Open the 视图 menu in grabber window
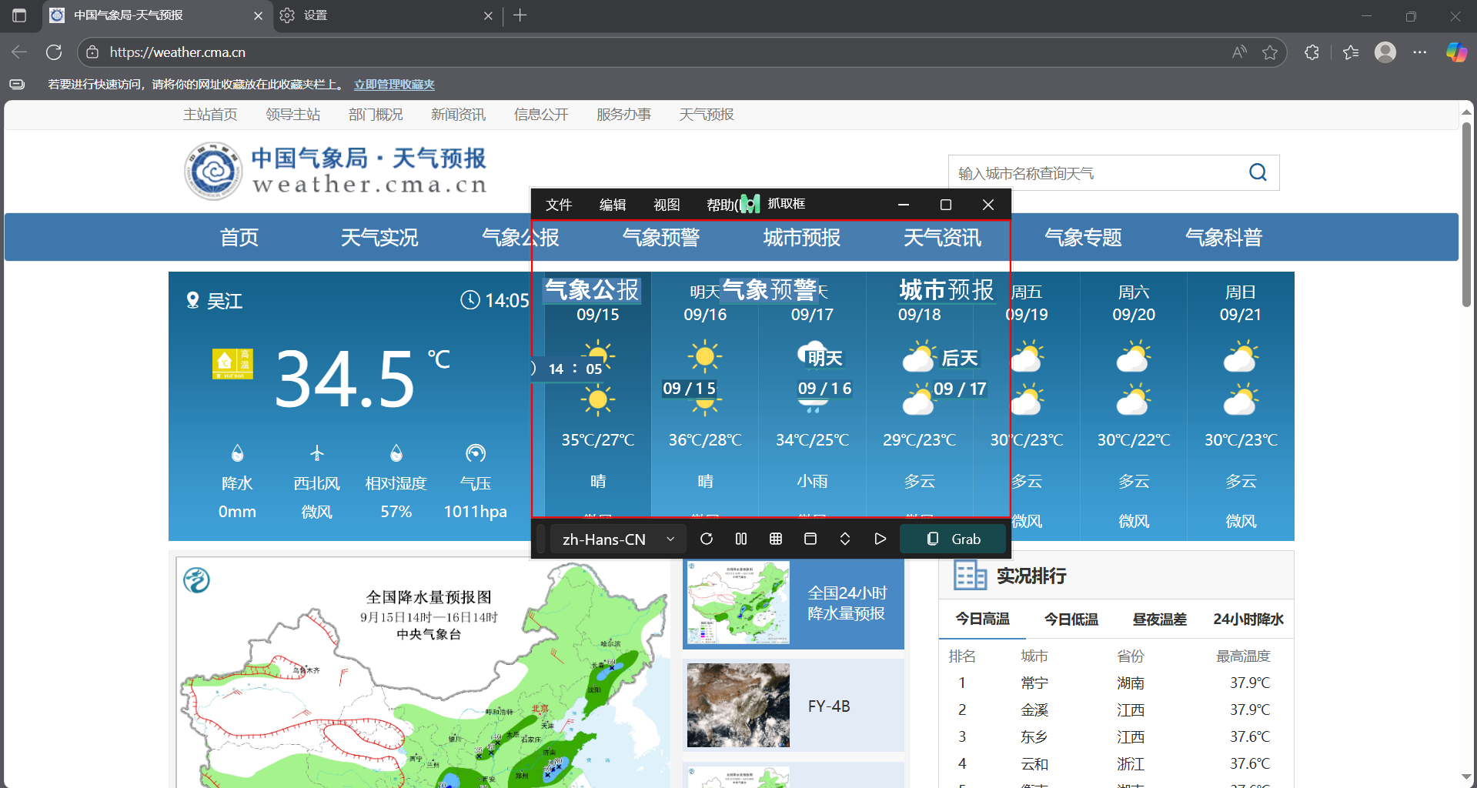The width and height of the screenshot is (1477, 788). [x=666, y=205]
